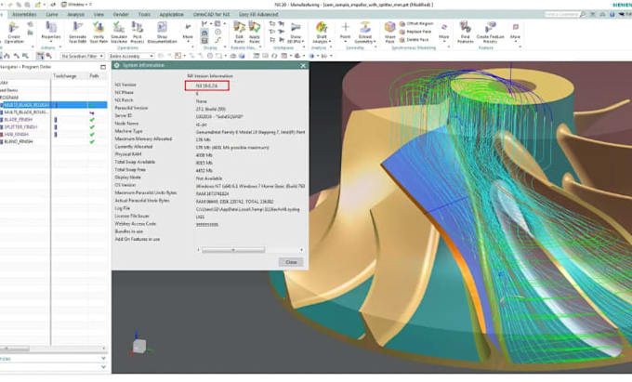This screenshot has height=382, width=632.
Task: Click the Extract Geometry icon
Action: (365, 33)
